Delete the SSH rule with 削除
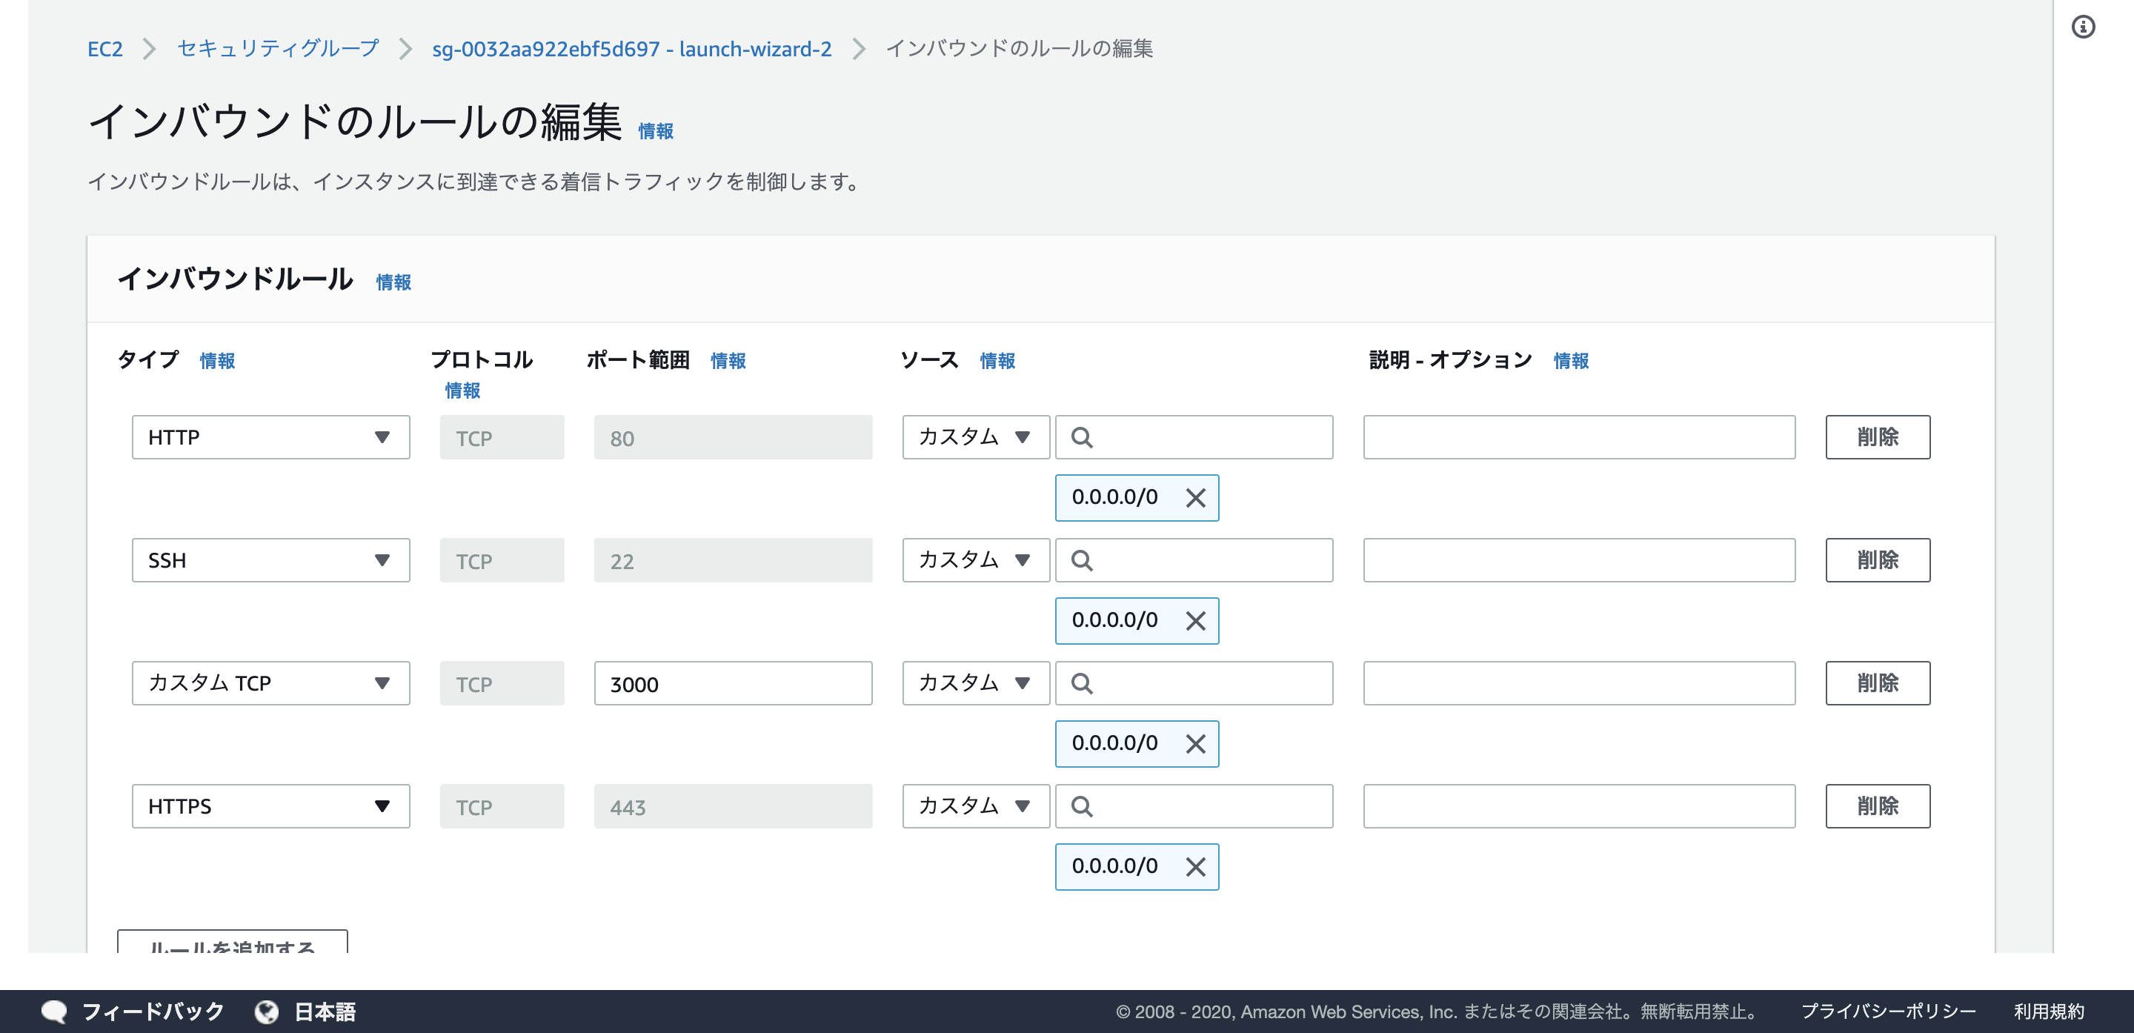Image resolution: width=2134 pixels, height=1033 pixels. 1877,561
